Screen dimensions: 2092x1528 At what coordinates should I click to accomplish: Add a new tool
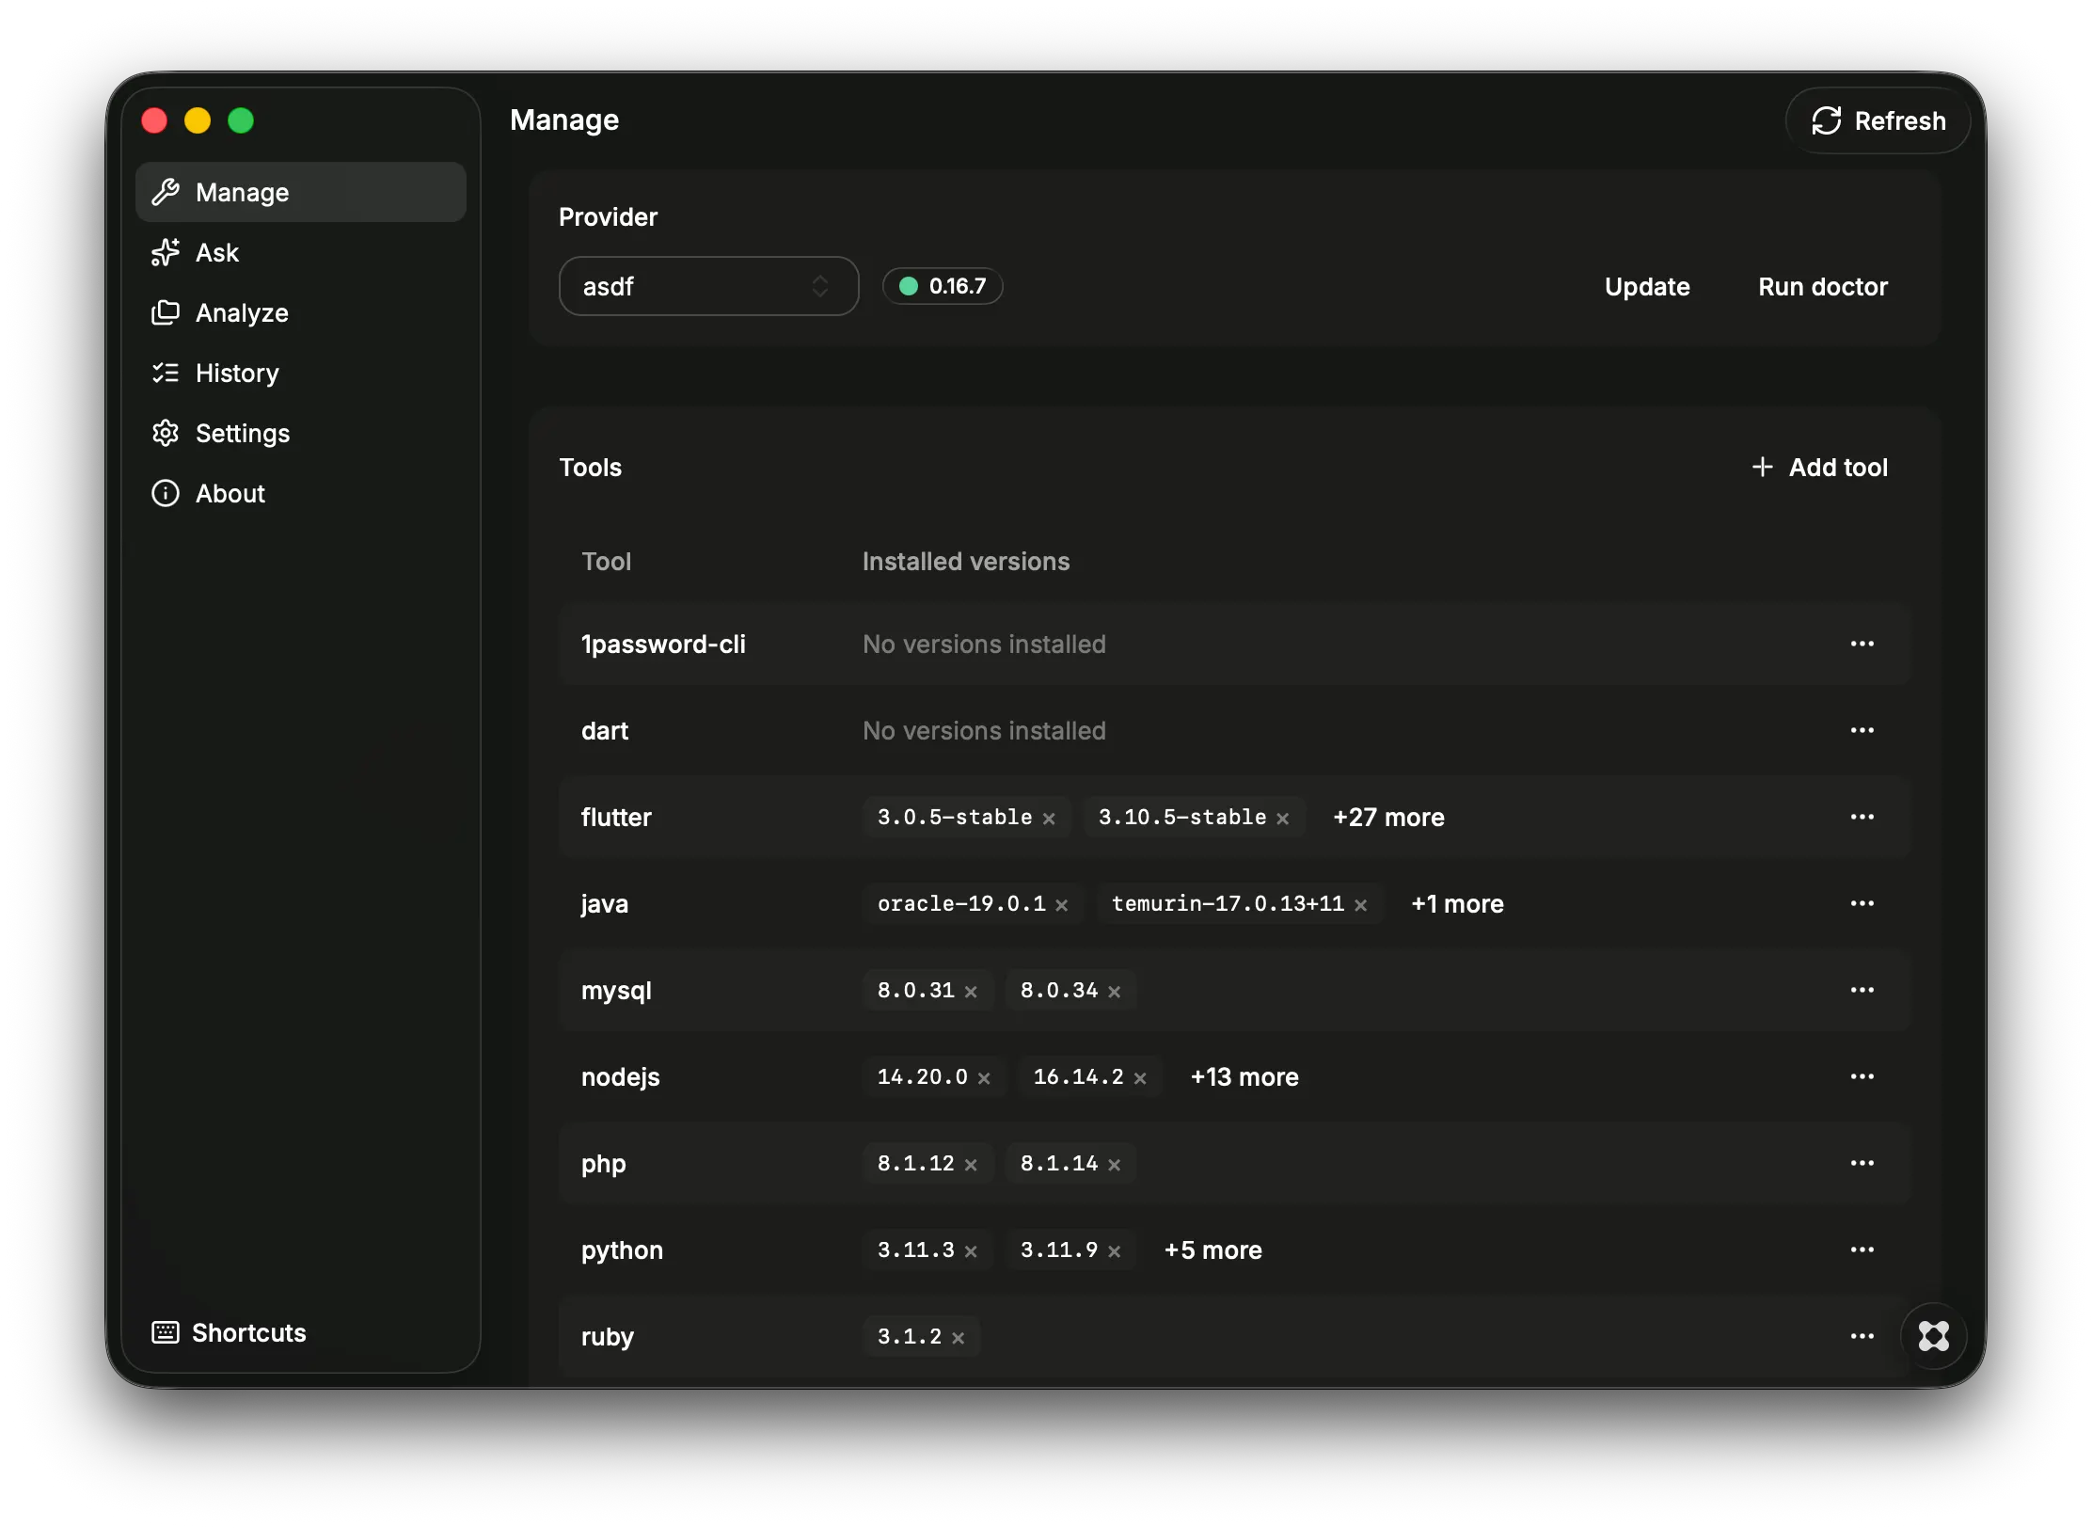point(1819,467)
